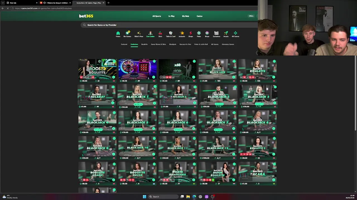Show info for Boost Roulette tile
The width and height of the screenshot is (357, 200).
coord(114,77)
